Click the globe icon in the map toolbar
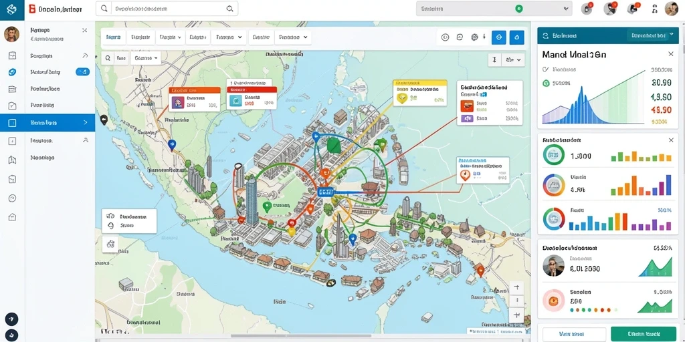 (474, 37)
